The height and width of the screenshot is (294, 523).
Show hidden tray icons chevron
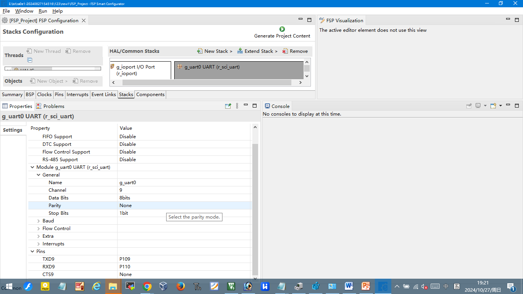[x=397, y=286]
